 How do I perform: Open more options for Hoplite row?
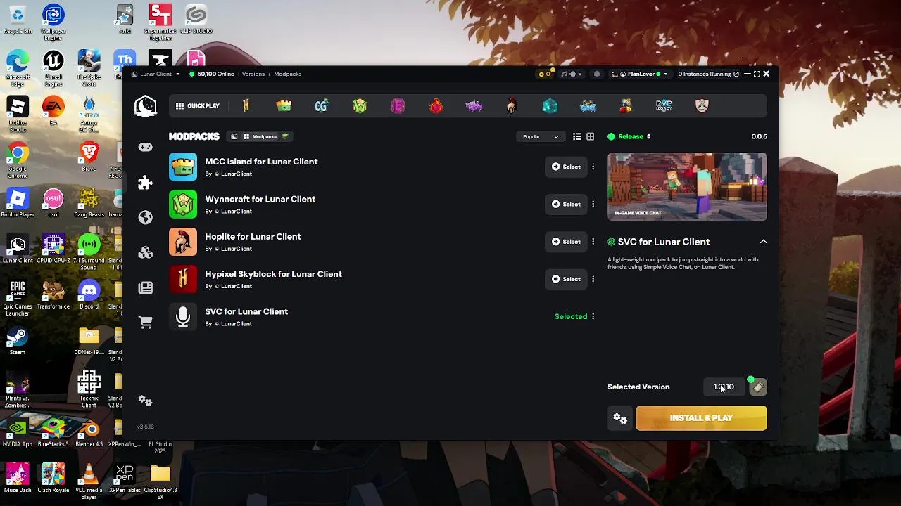pos(593,241)
